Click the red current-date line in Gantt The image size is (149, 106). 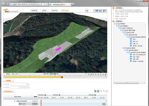41,102
